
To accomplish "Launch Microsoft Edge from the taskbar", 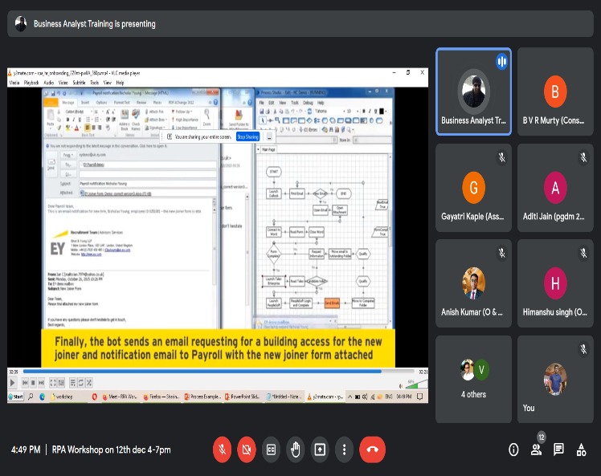I will 42,397.
